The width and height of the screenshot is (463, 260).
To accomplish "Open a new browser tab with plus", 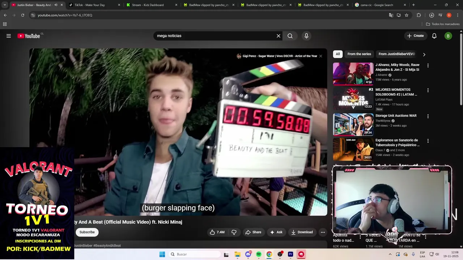I will [x=413, y=5].
